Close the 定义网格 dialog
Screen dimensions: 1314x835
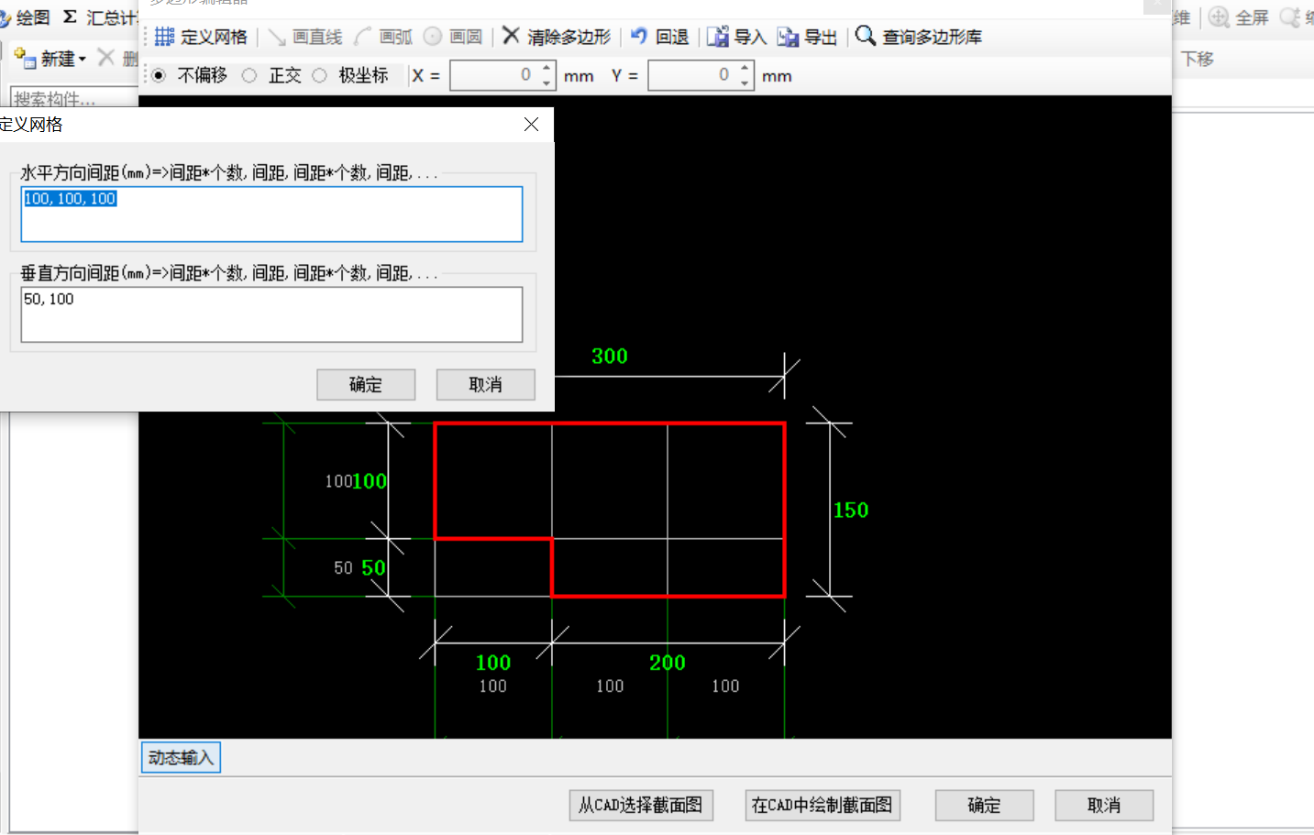click(x=531, y=125)
